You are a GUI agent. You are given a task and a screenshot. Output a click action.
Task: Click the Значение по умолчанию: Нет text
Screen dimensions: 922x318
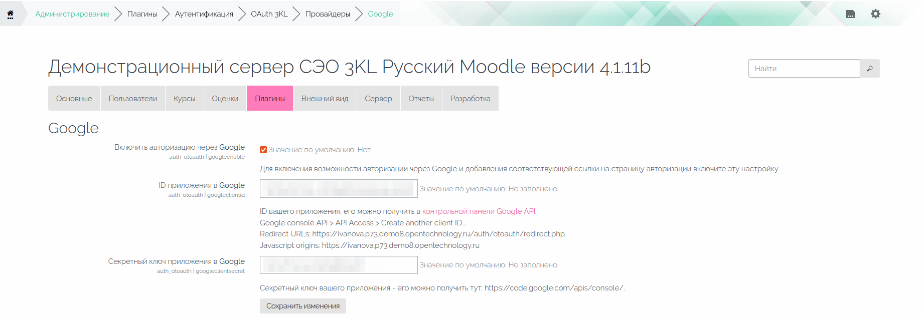click(x=320, y=150)
